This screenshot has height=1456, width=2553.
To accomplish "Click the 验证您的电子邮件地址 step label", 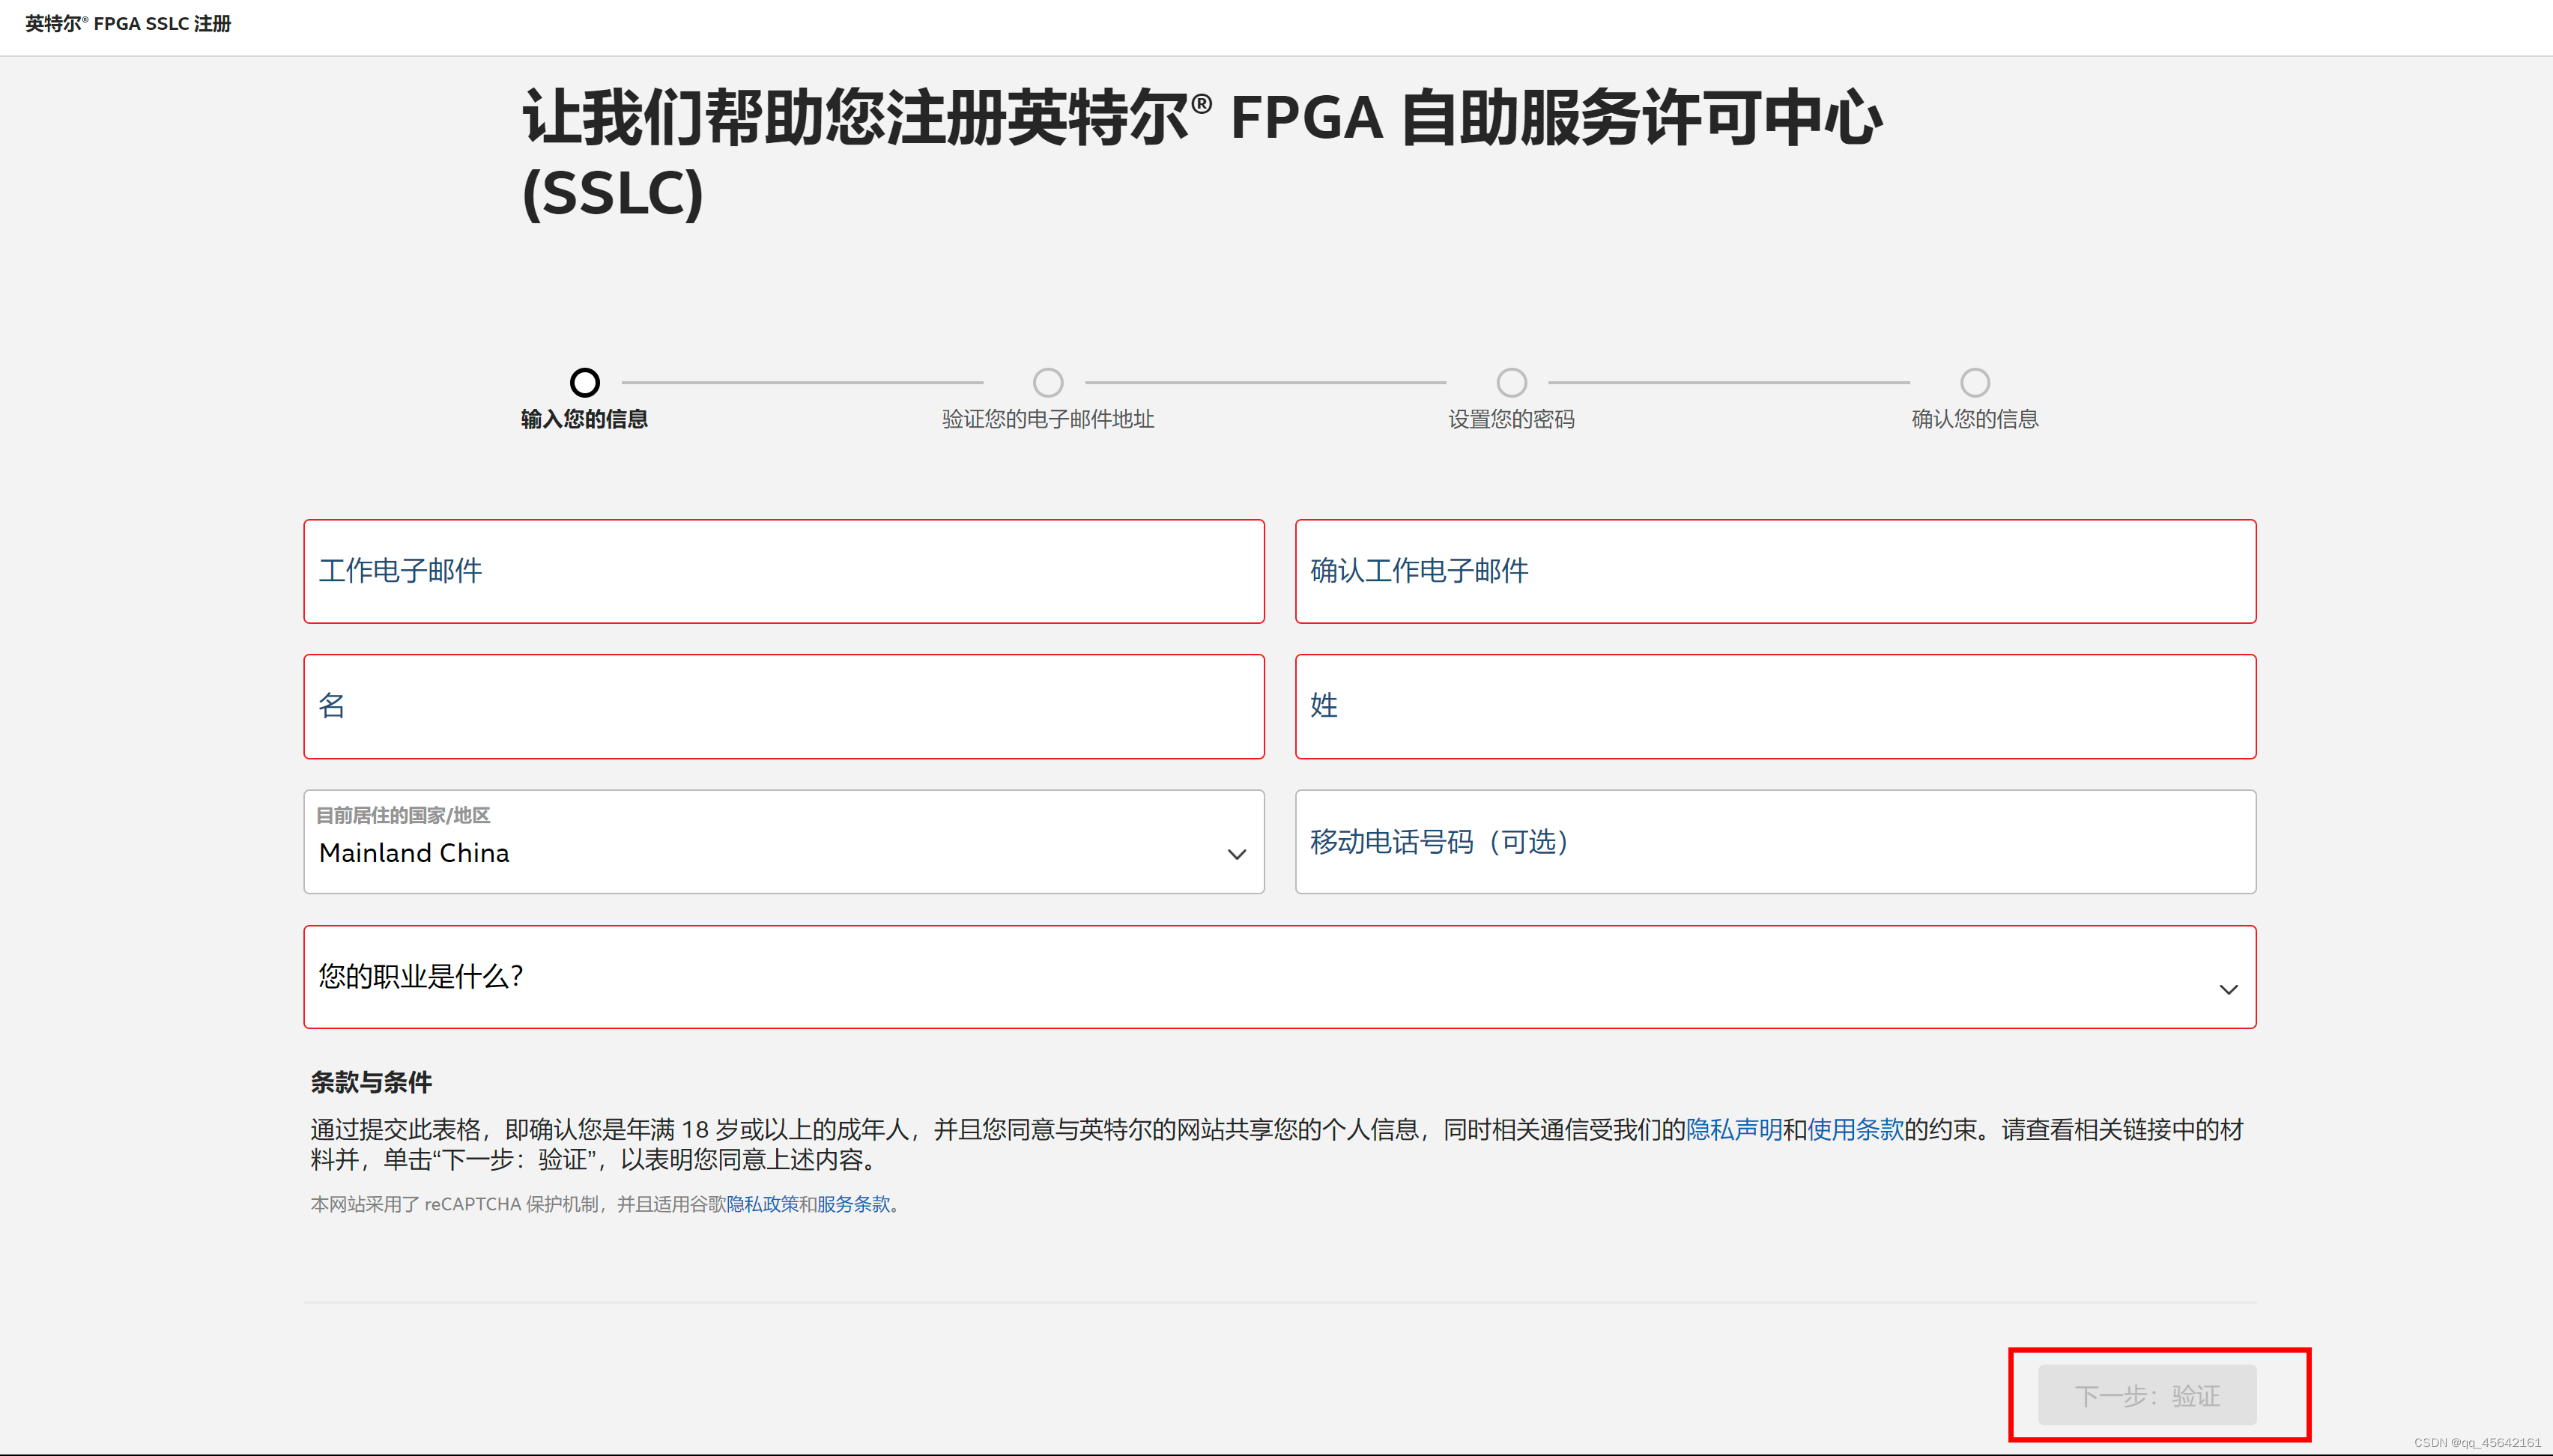I will (1047, 419).
